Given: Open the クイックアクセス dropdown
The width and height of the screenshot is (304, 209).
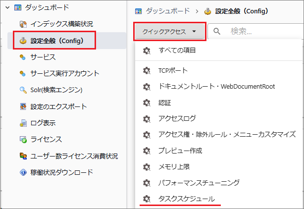Looking at the screenshot, I should coord(169,32).
